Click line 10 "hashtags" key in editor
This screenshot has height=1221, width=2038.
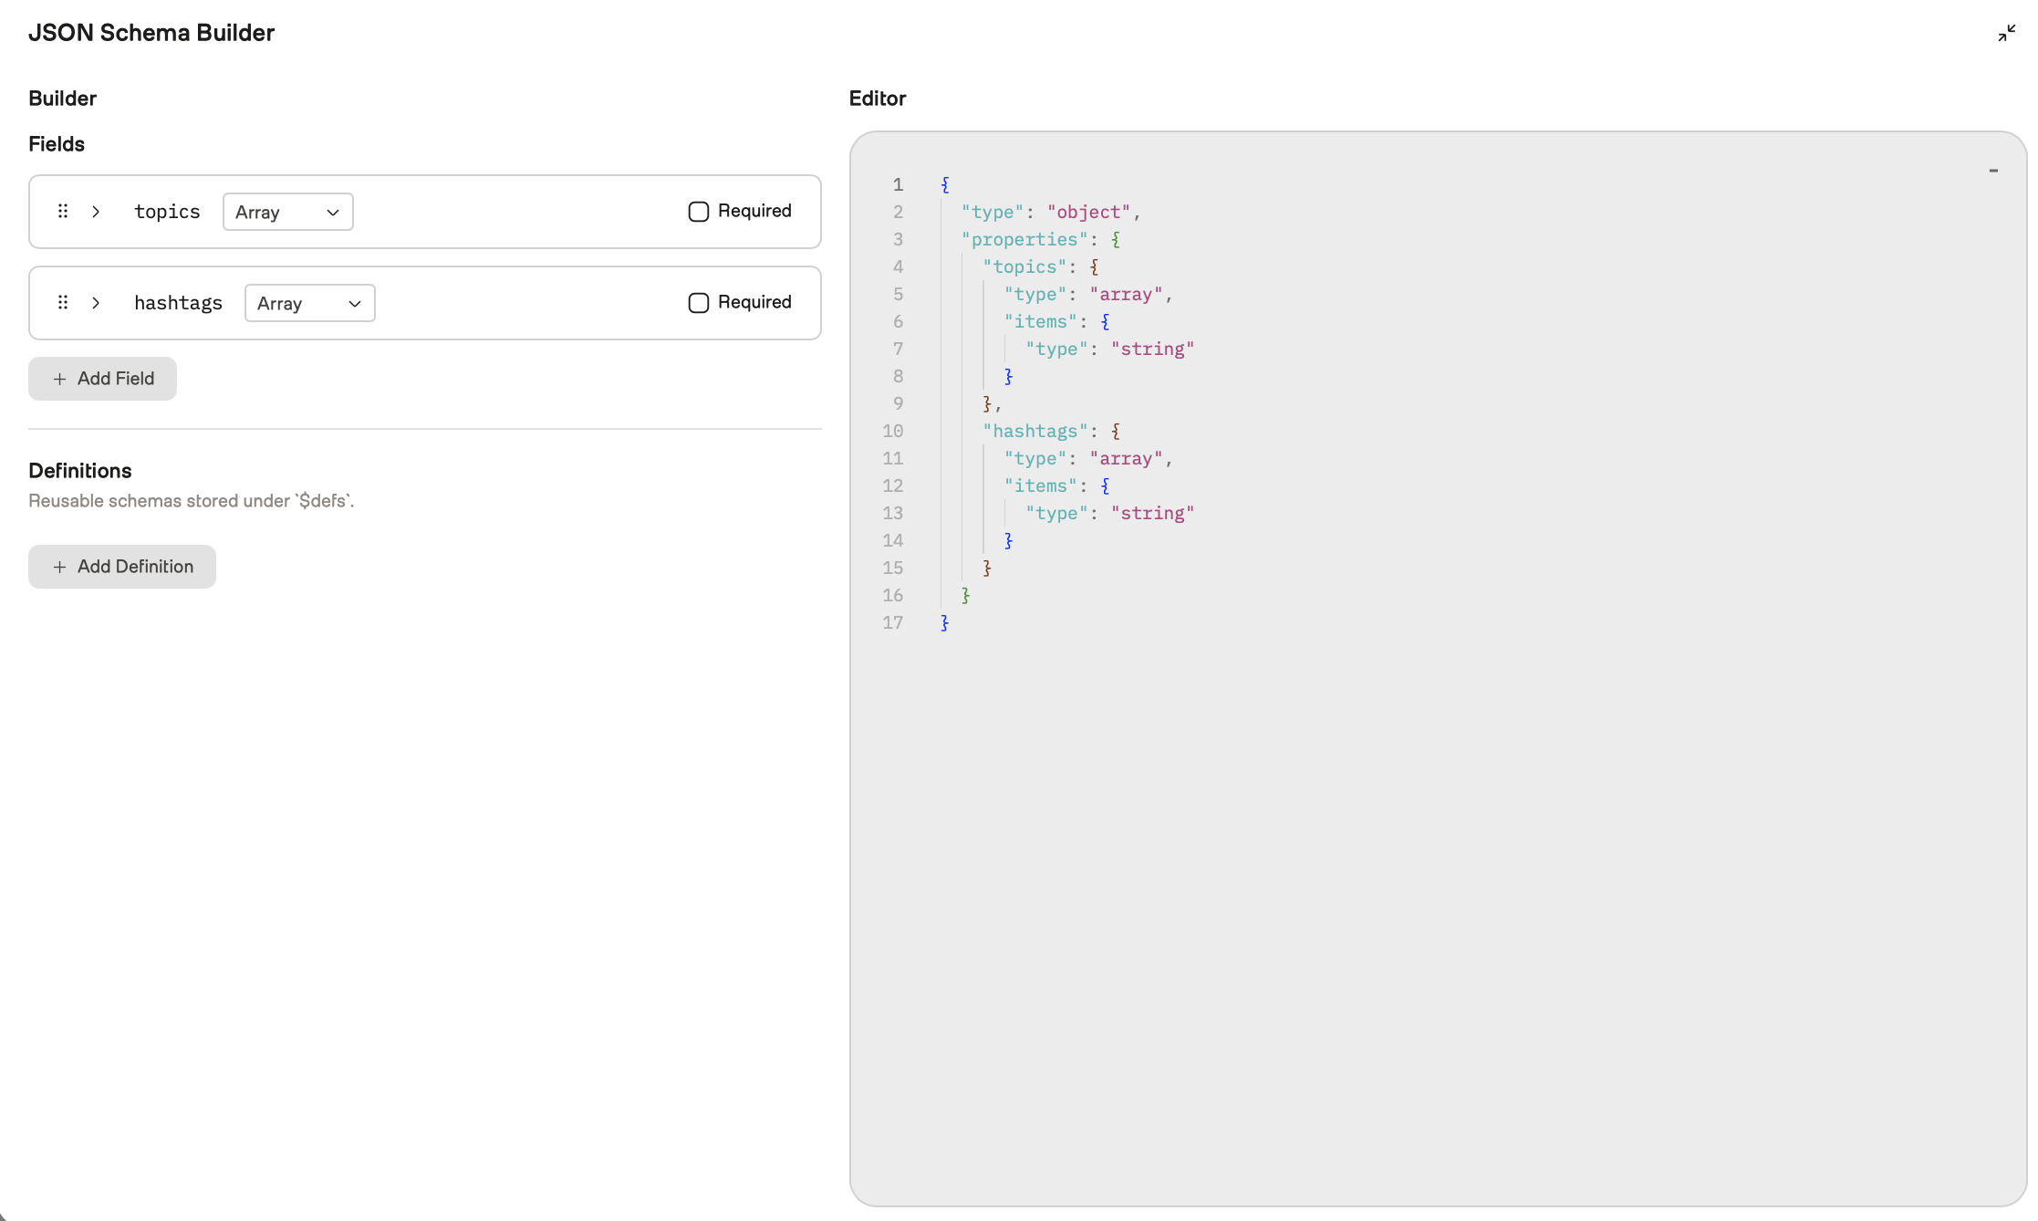coord(1035,432)
